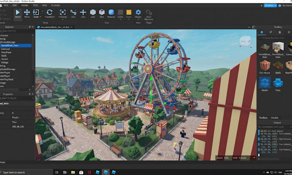
Task: Maximize the viewport using the square icon
Action: point(254,27)
